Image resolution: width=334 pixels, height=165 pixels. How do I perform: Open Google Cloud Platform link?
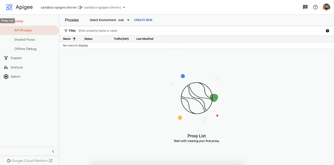pos(29,161)
